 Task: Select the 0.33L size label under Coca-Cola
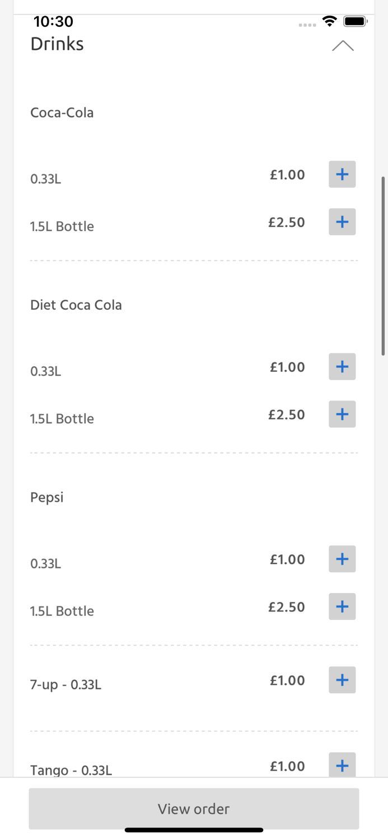(x=45, y=179)
